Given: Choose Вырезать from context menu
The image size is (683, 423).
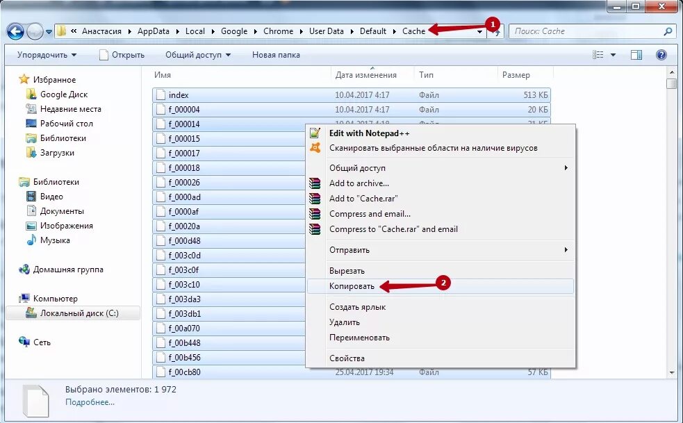Looking at the screenshot, I should (x=441, y=271).
